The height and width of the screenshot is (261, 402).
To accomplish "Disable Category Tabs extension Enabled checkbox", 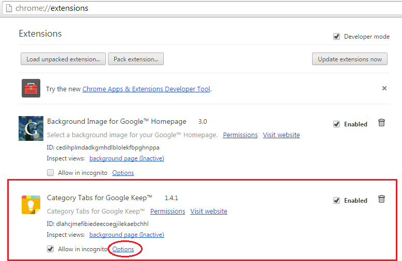I will tap(336, 200).
